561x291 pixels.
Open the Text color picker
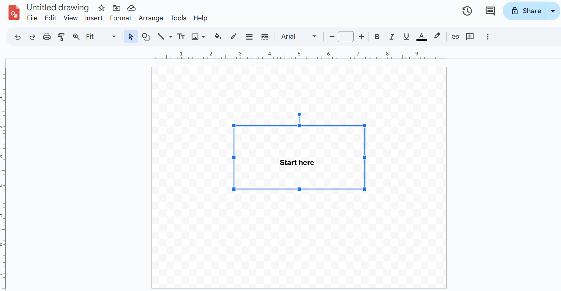tap(421, 37)
